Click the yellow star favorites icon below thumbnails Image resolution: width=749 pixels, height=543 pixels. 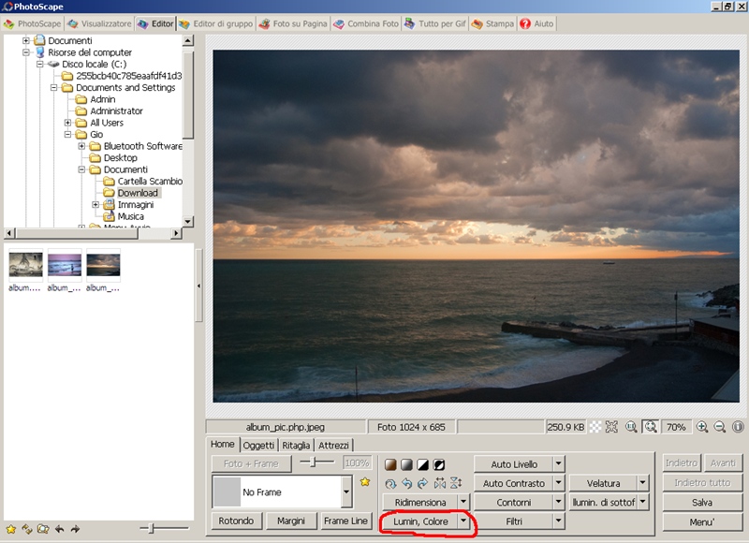tap(11, 530)
